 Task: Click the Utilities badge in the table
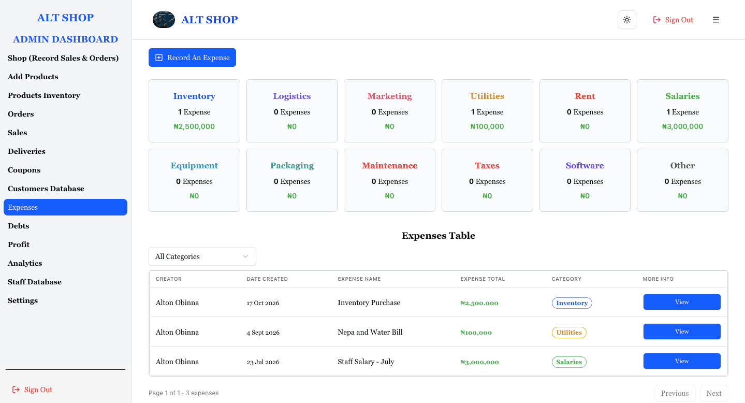[x=569, y=333]
